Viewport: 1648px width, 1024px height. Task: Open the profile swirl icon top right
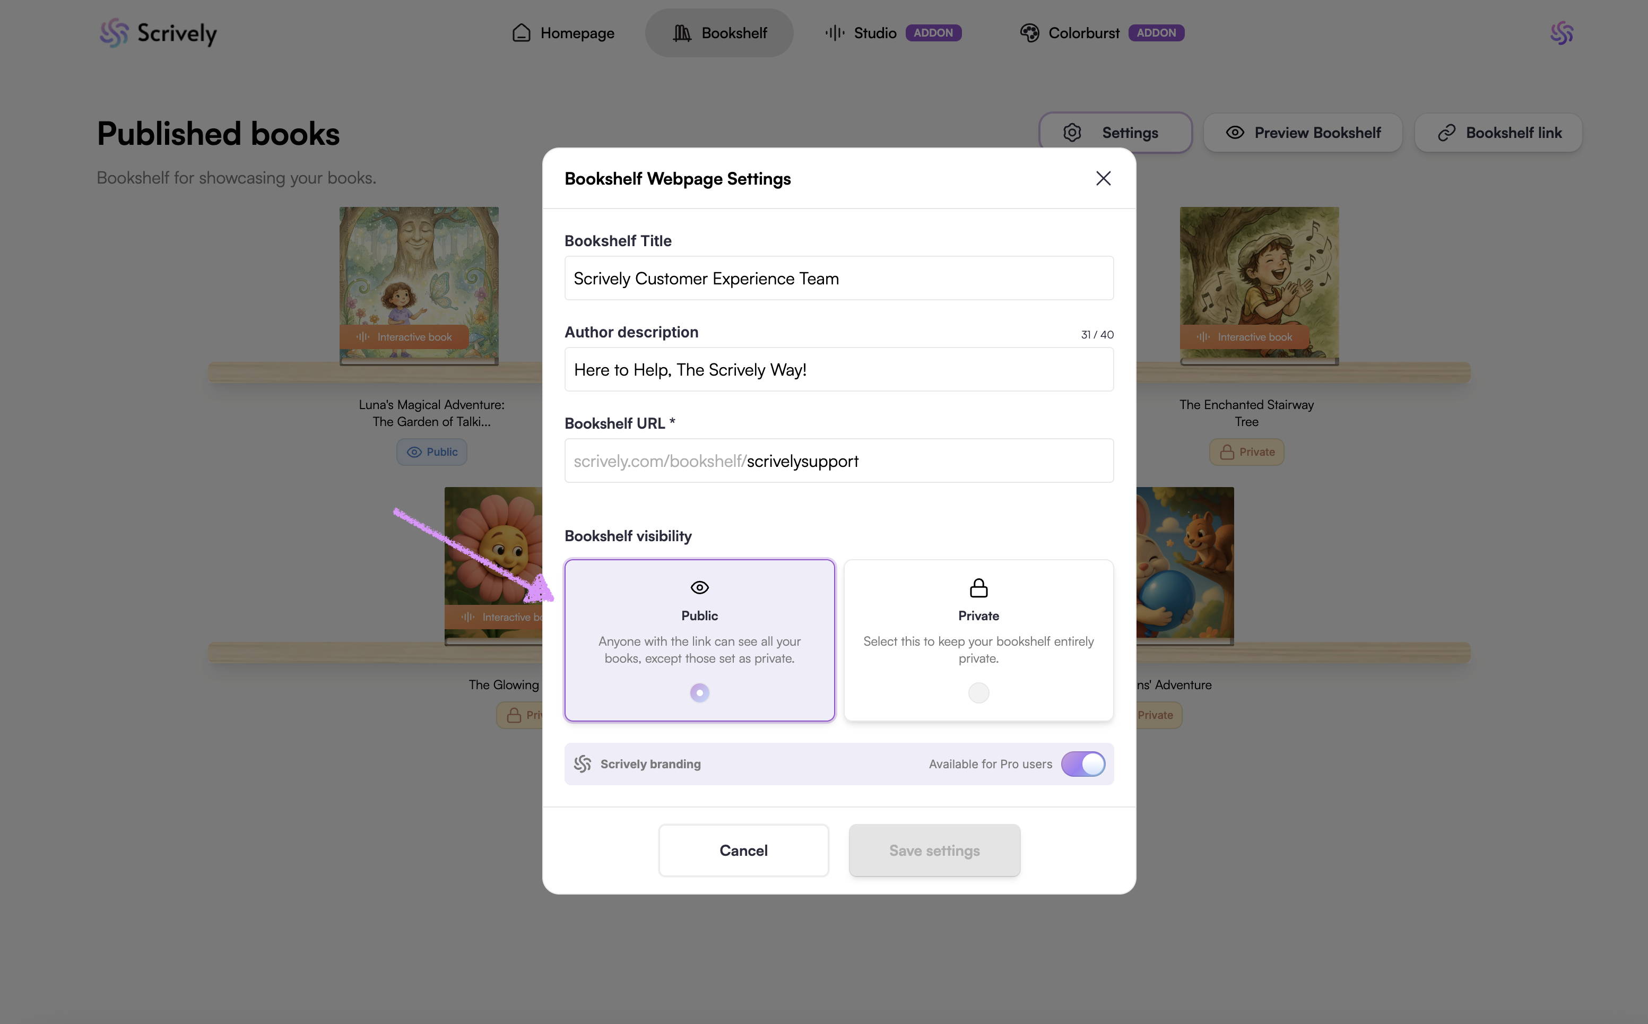point(1562,32)
